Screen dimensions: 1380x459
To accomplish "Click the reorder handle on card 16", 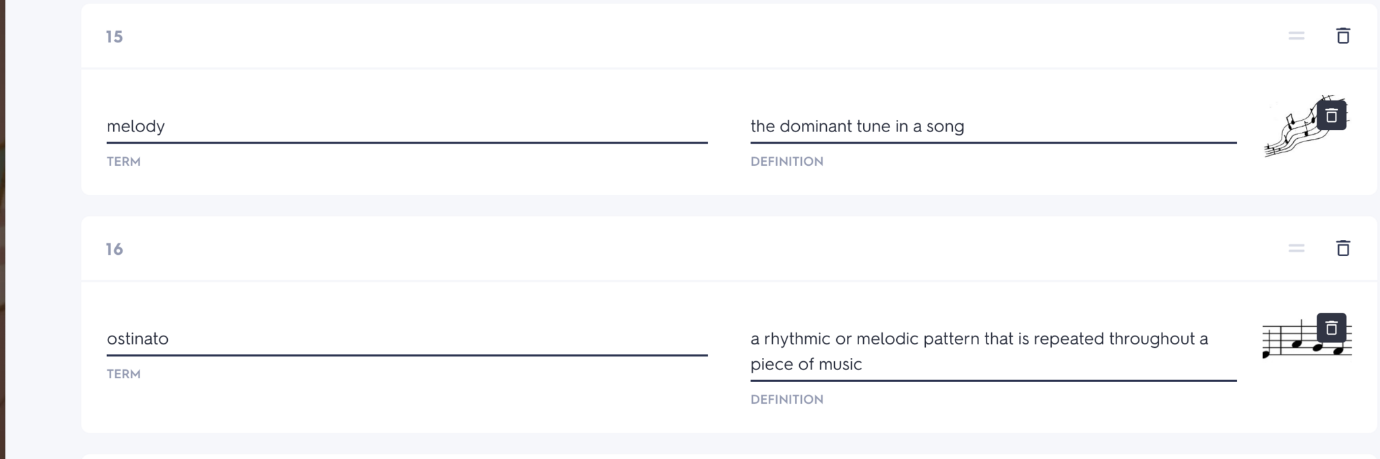I will point(1296,248).
